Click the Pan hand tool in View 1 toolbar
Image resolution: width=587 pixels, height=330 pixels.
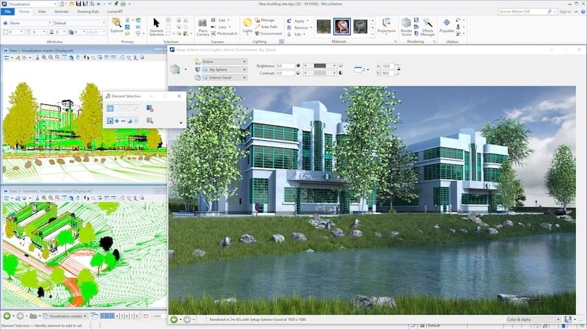[x=78, y=57]
